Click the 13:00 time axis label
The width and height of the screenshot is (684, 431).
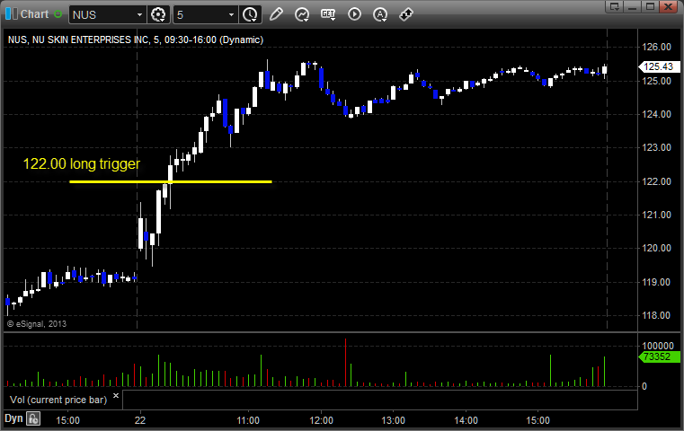coord(393,420)
